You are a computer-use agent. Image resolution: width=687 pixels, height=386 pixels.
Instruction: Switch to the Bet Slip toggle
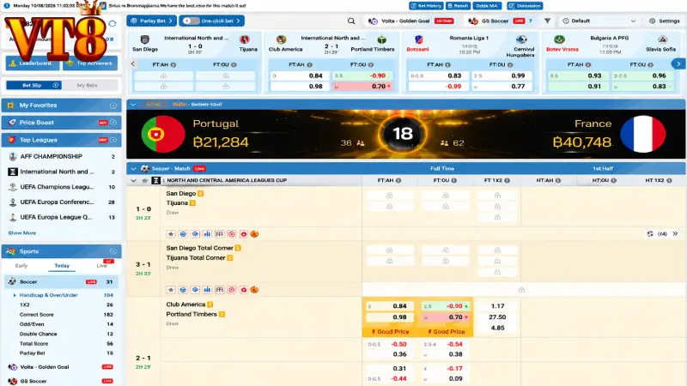click(x=33, y=85)
